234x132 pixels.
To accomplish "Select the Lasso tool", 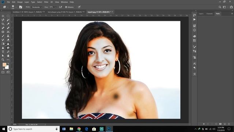I will click(3, 20).
